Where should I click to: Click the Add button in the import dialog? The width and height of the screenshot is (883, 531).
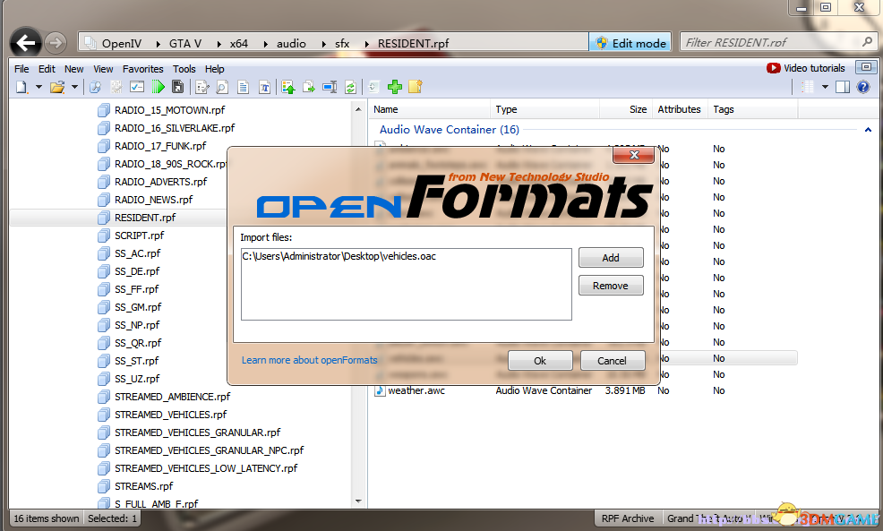[x=611, y=257]
